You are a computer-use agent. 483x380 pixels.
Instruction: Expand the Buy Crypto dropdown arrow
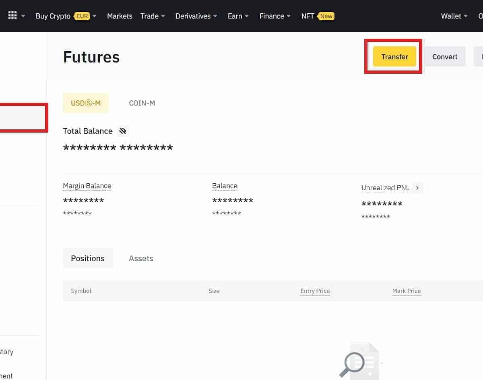95,16
